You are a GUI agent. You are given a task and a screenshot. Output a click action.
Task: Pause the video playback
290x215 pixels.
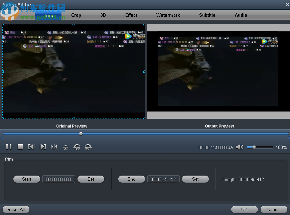pos(9,147)
